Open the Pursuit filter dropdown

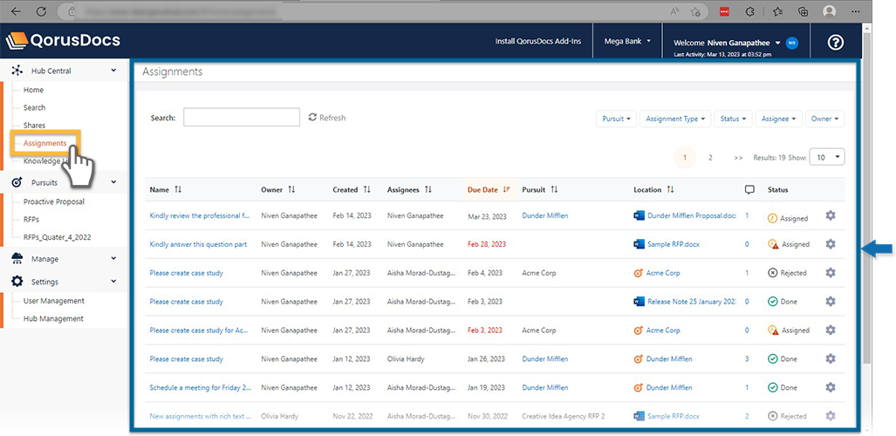(616, 119)
